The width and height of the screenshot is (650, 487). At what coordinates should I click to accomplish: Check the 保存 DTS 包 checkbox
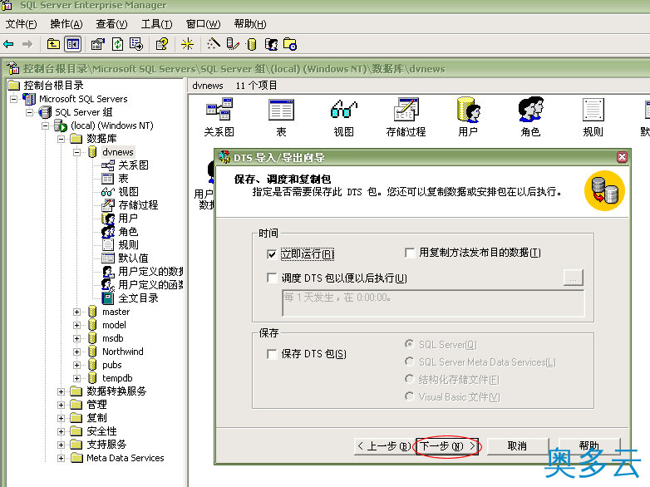click(272, 354)
